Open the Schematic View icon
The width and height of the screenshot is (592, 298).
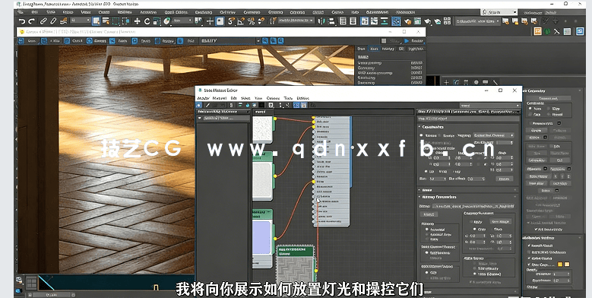point(385,21)
